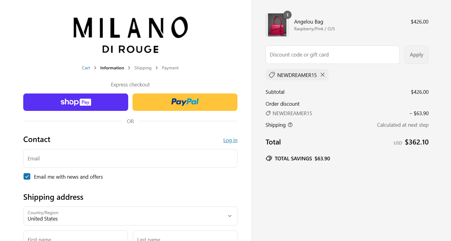
Task: Click the shipping help question mark icon
Action: click(x=290, y=125)
